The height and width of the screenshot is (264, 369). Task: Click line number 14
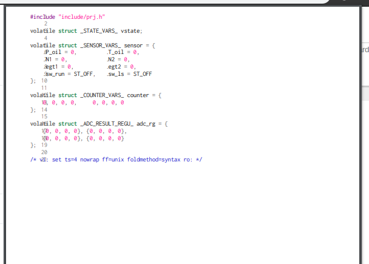pyautogui.click(x=44, y=110)
